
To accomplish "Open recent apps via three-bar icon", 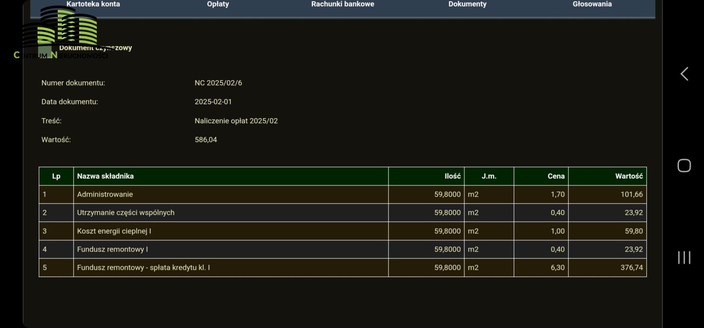I will (x=684, y=257).
